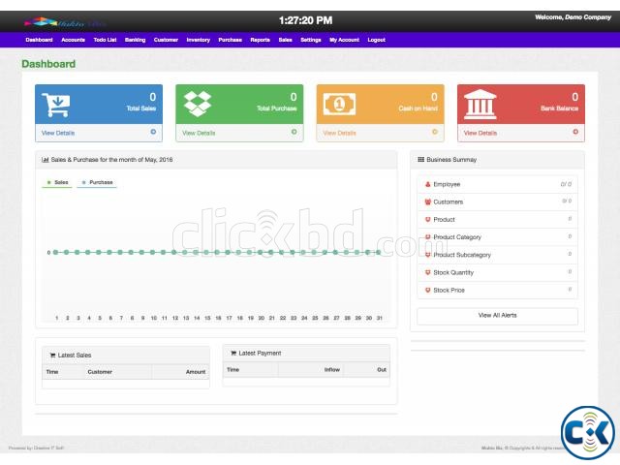Click the Customers group icon

click(x=427, y=202)
